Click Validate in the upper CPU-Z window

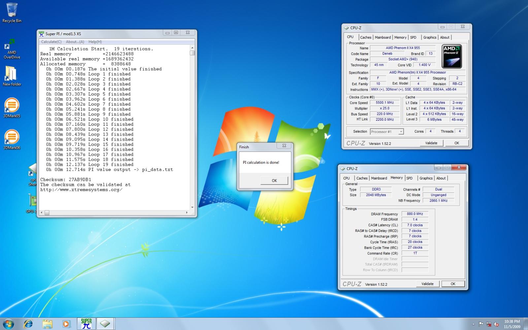pos(431,143)
